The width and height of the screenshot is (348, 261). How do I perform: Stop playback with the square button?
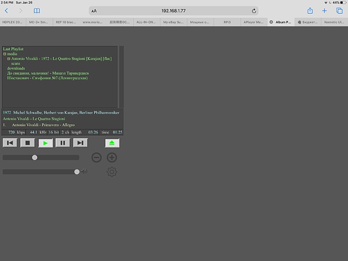[x=27, y=143]
